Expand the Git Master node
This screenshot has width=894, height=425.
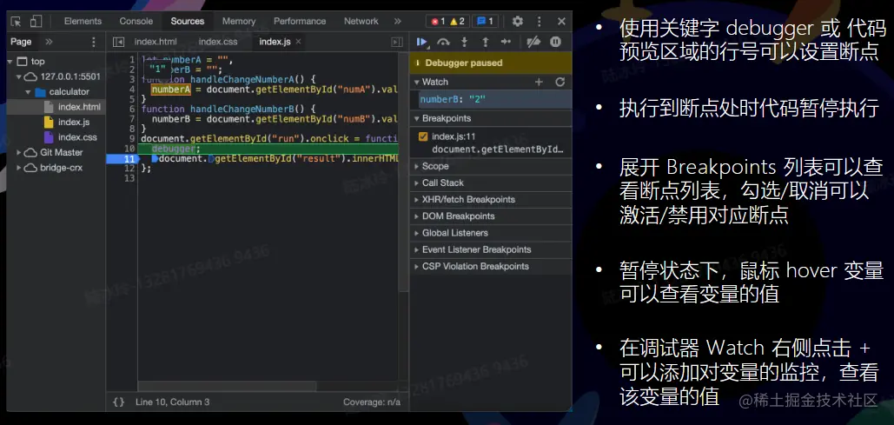click(19, 152)
